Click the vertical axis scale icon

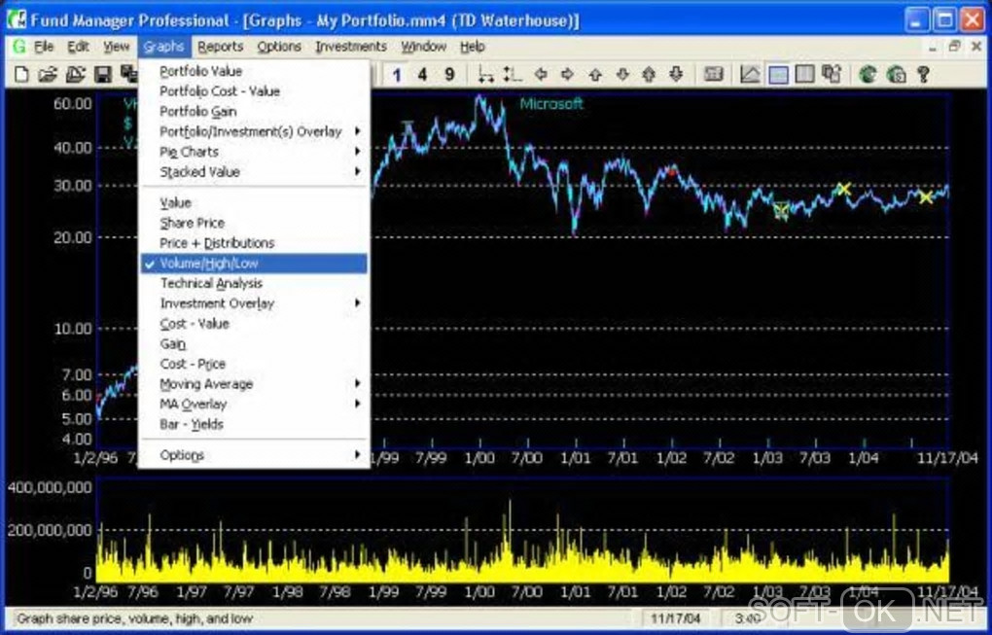pos(513,75)
